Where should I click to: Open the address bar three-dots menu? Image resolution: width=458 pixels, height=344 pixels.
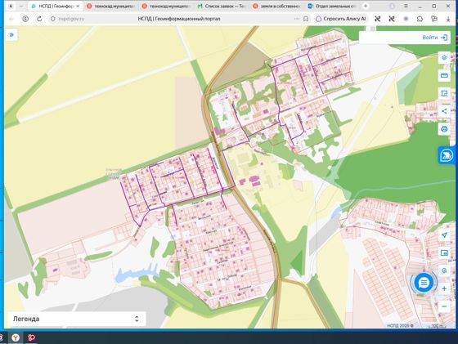pos(297,19)
